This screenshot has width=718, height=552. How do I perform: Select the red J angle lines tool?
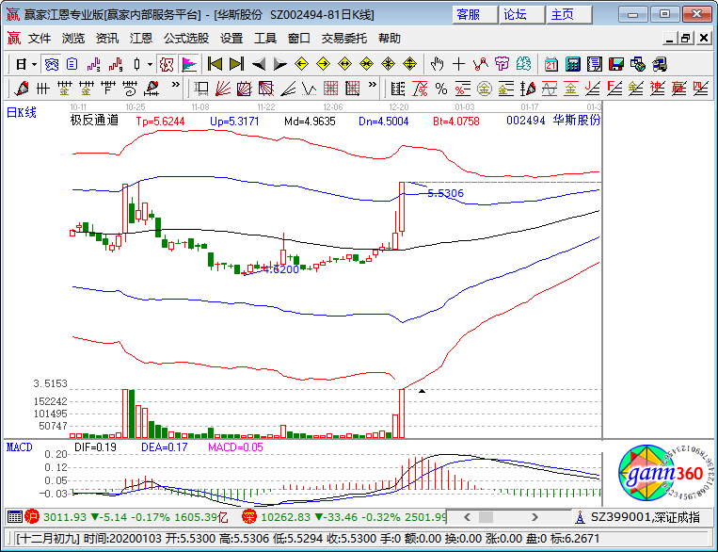(x=592, y=88)
